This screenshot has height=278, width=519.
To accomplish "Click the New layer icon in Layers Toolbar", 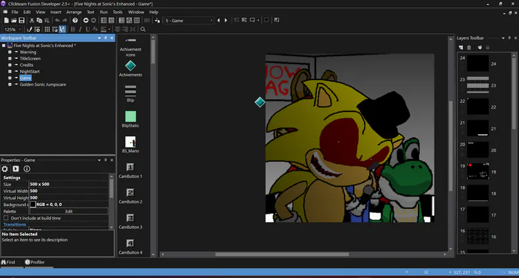I will [461, 48].
